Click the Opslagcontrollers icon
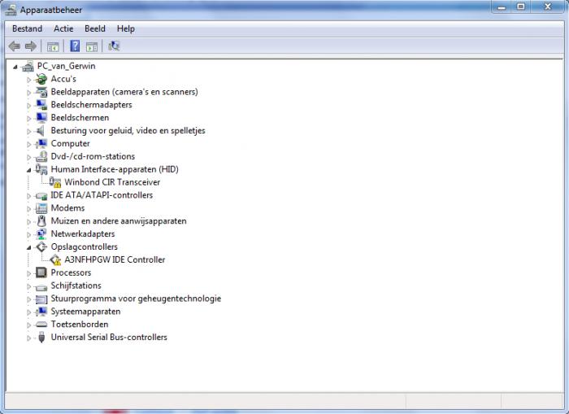Viewport: 569px width, 414px height. pos(41,247)
